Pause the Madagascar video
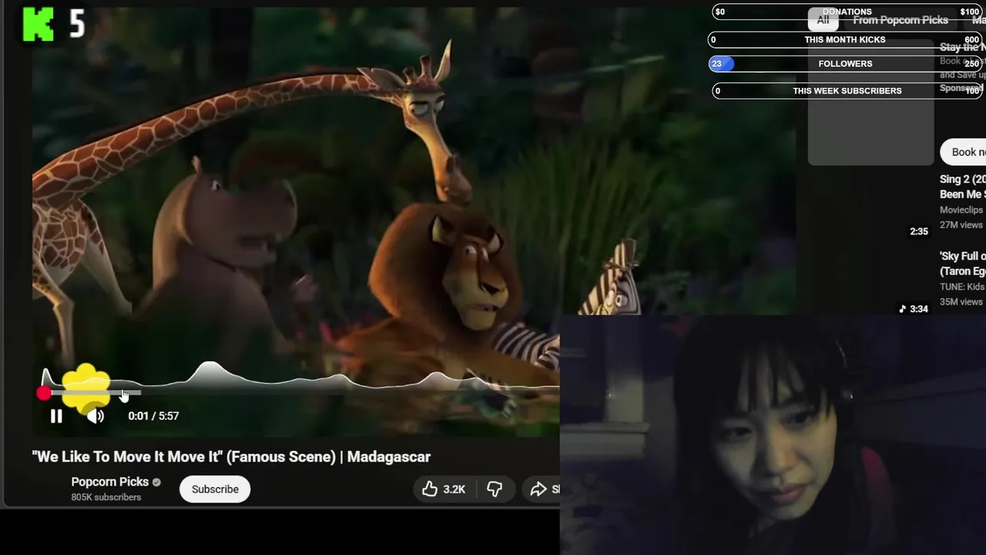This screenshot has width=986, height=555. tap(56, 416)
